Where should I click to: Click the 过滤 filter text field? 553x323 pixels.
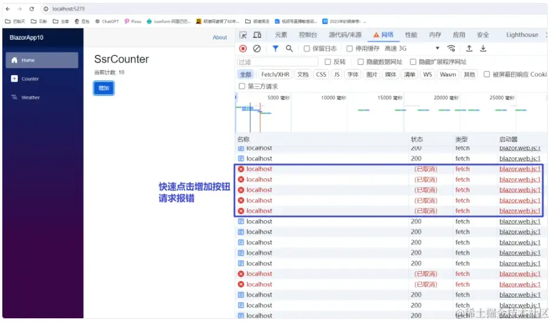click(x=278, y=62)
